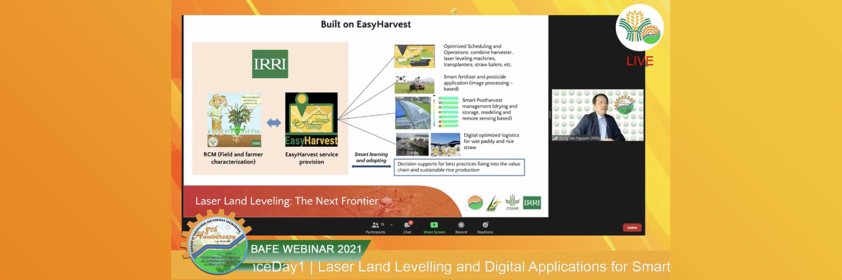This screenshot has height=280, width=842.
Task: Expand the caret next to Participants
Action: (x=391, y=225)
